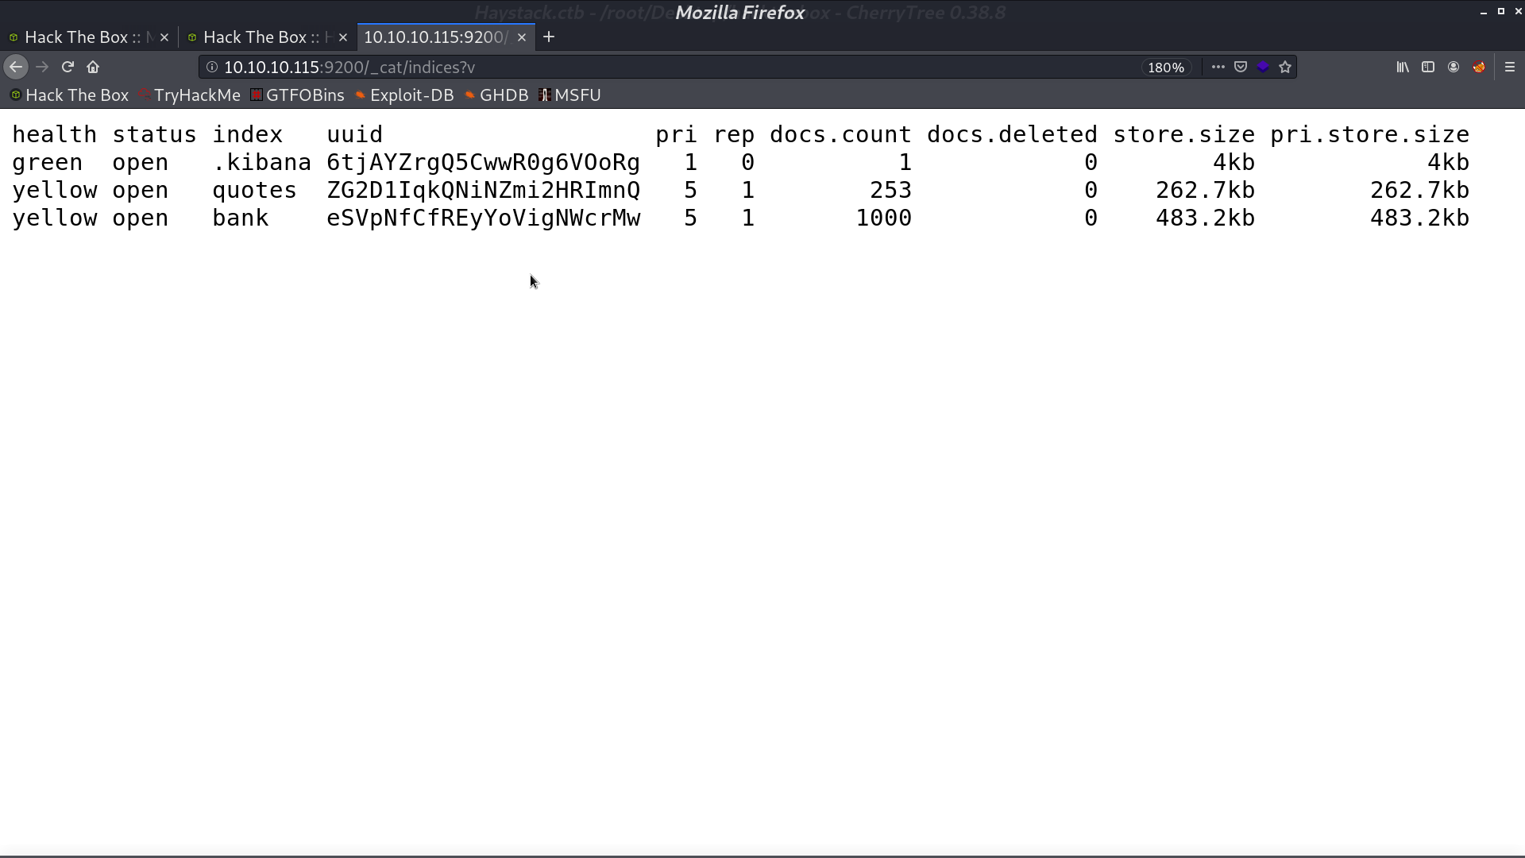Click the pri.store.size column header
The height and width of the screenshot is (858, 1525).
click(1369, 135)
